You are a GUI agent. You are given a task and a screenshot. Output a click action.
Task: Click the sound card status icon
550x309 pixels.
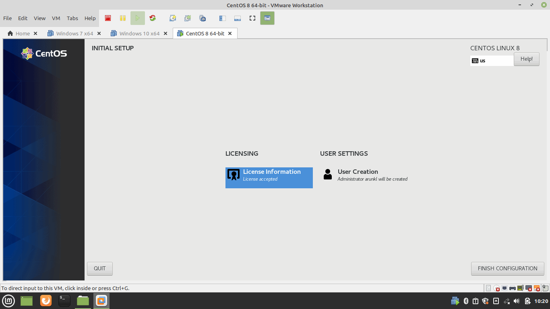coord(521,288)
